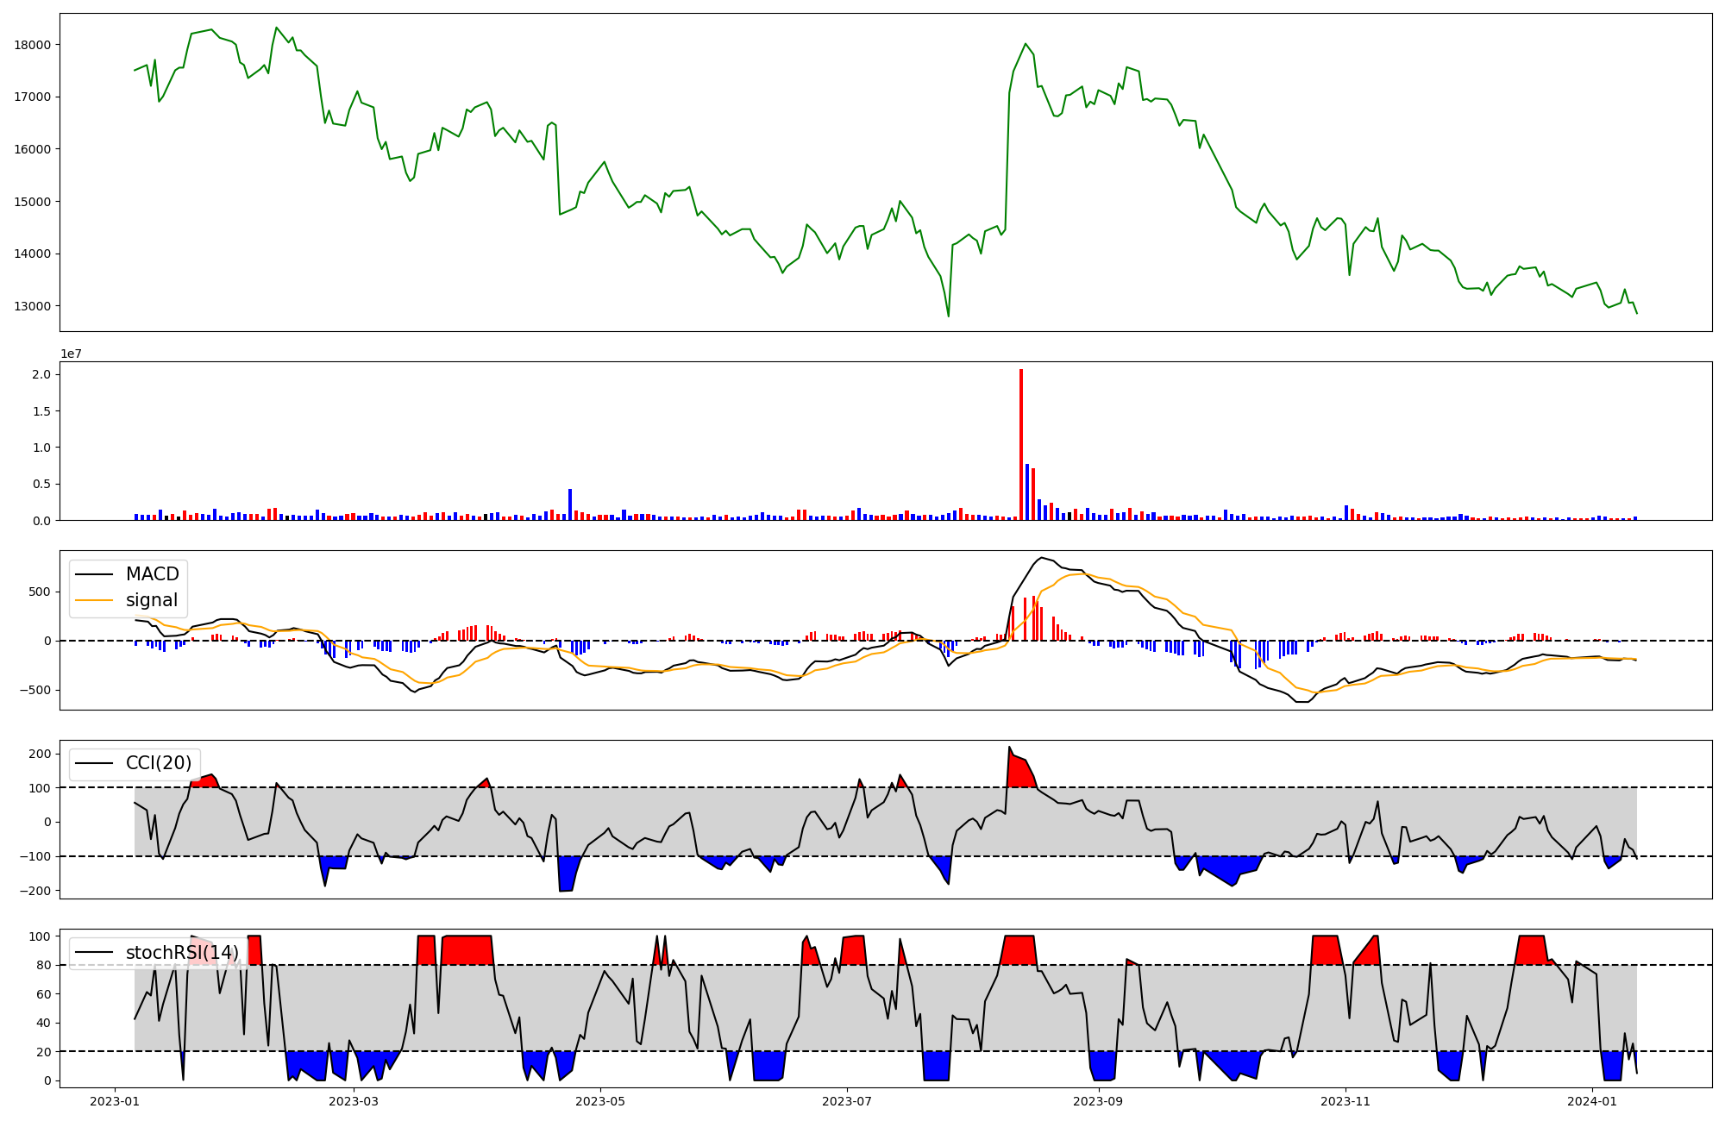
Task: Click the −500 tick on MACD axis
Action: [x=35, y=690]
